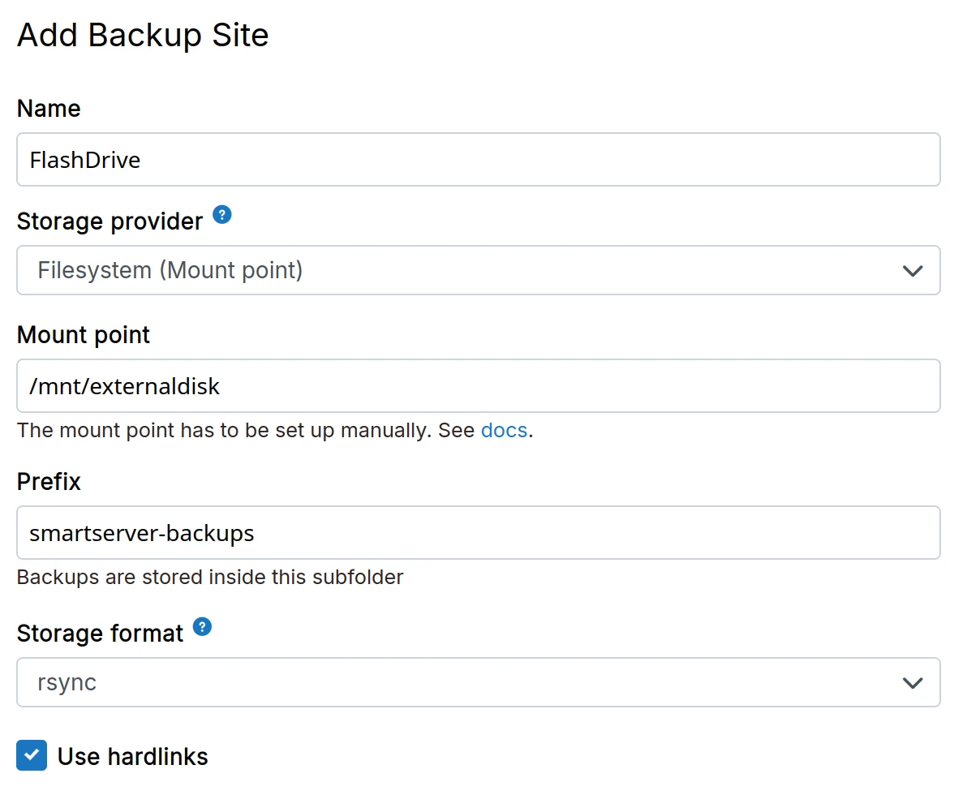Click the Use hardlinks label text
954x795 pixels.
click(x=132, y=755)
